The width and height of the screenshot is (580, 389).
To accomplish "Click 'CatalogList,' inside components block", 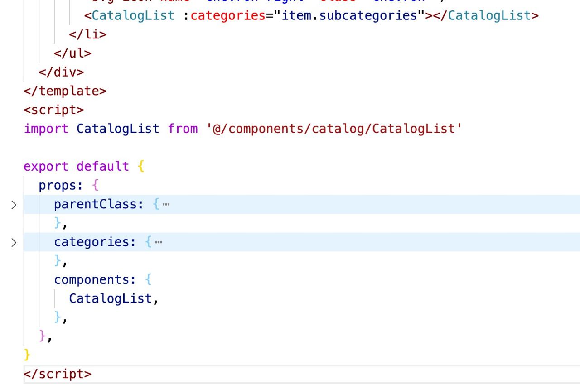I will (x=114, y=298).
